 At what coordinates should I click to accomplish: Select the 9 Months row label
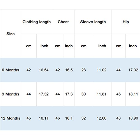pos(10,94)
